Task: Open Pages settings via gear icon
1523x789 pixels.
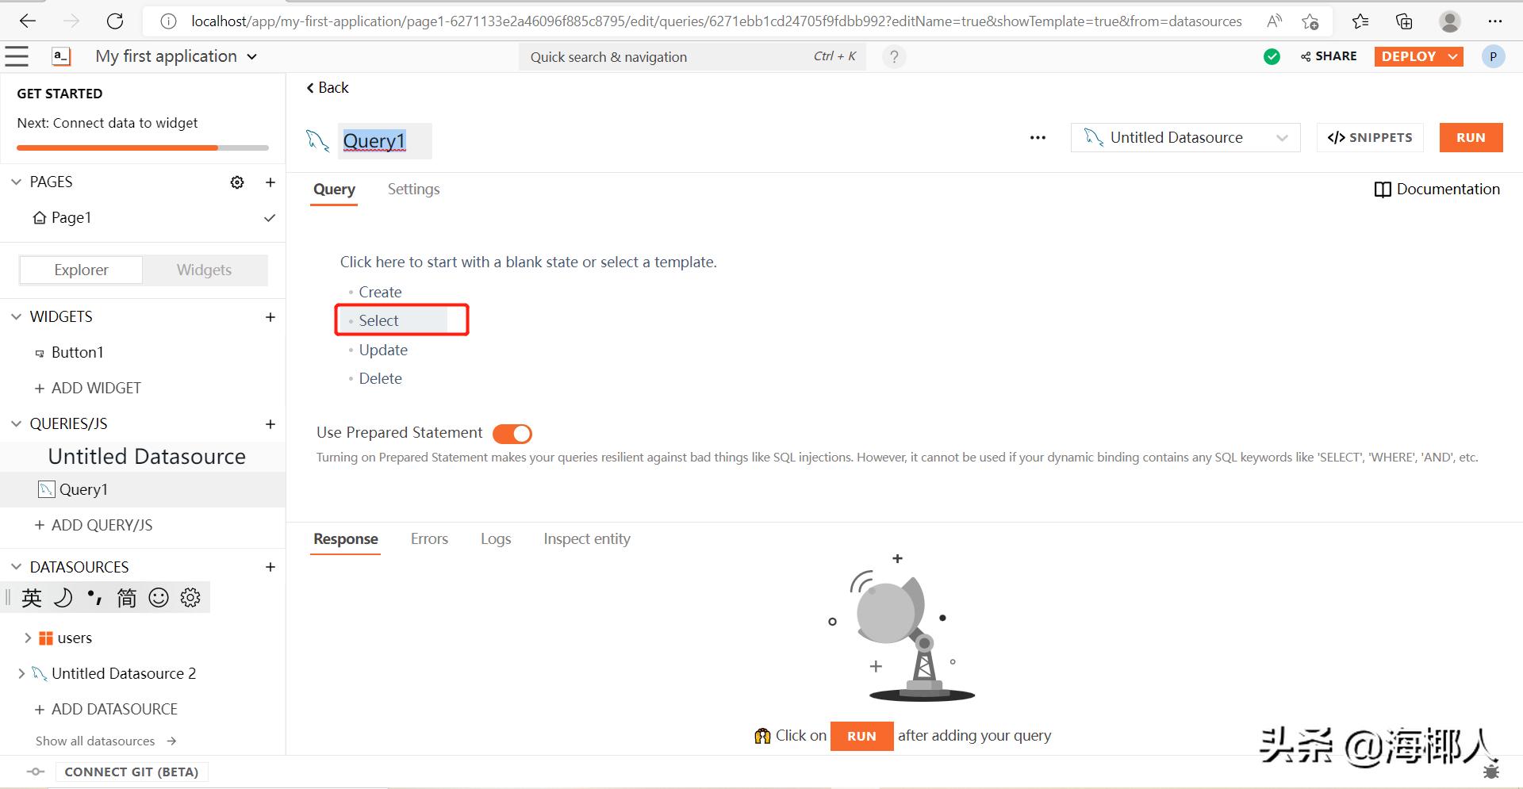Action: (x=236, y=182)
